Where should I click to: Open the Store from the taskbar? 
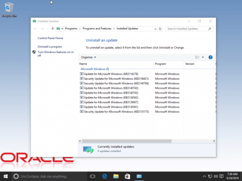pos(127,176)
